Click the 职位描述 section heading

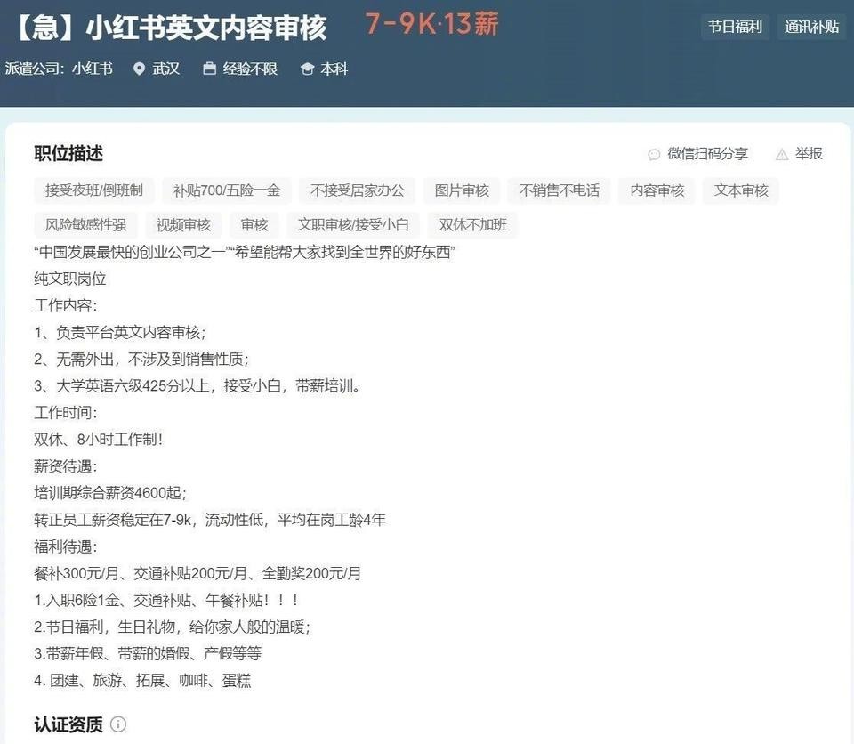[x=68, y=153]
